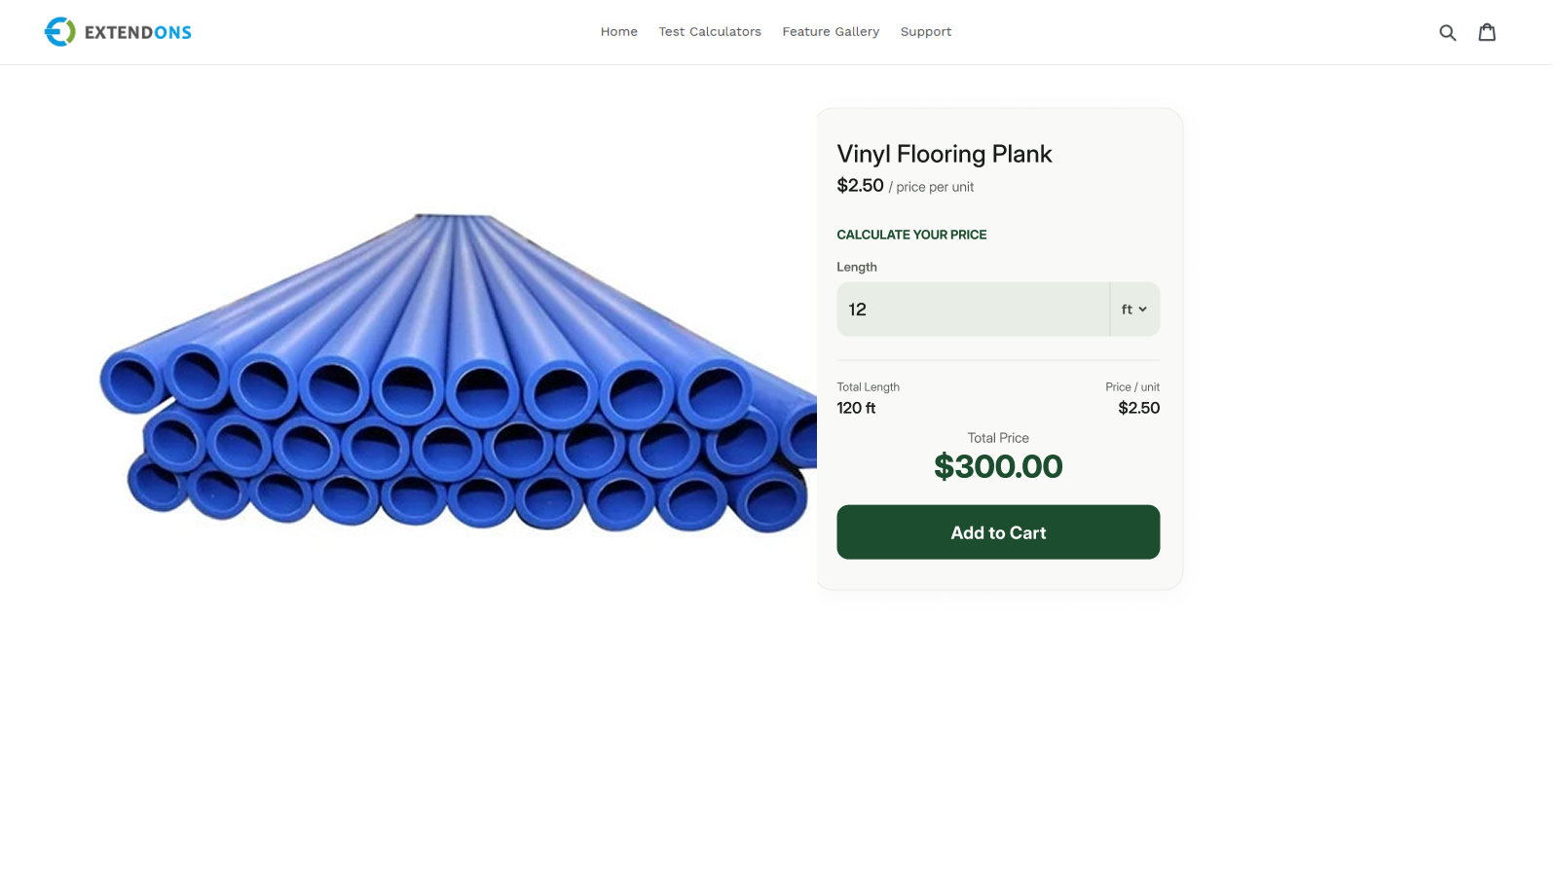Click the EXTENDONS brand wordmark
Viewport: 1558px width, 876px height.
[x=138, y=32]
